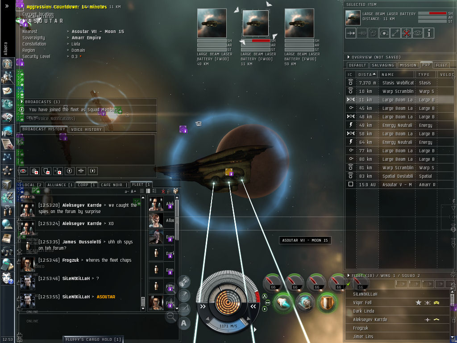Increase chat font size with A+
The height and width of the screenshot is (343, 457).
point(133,192)
